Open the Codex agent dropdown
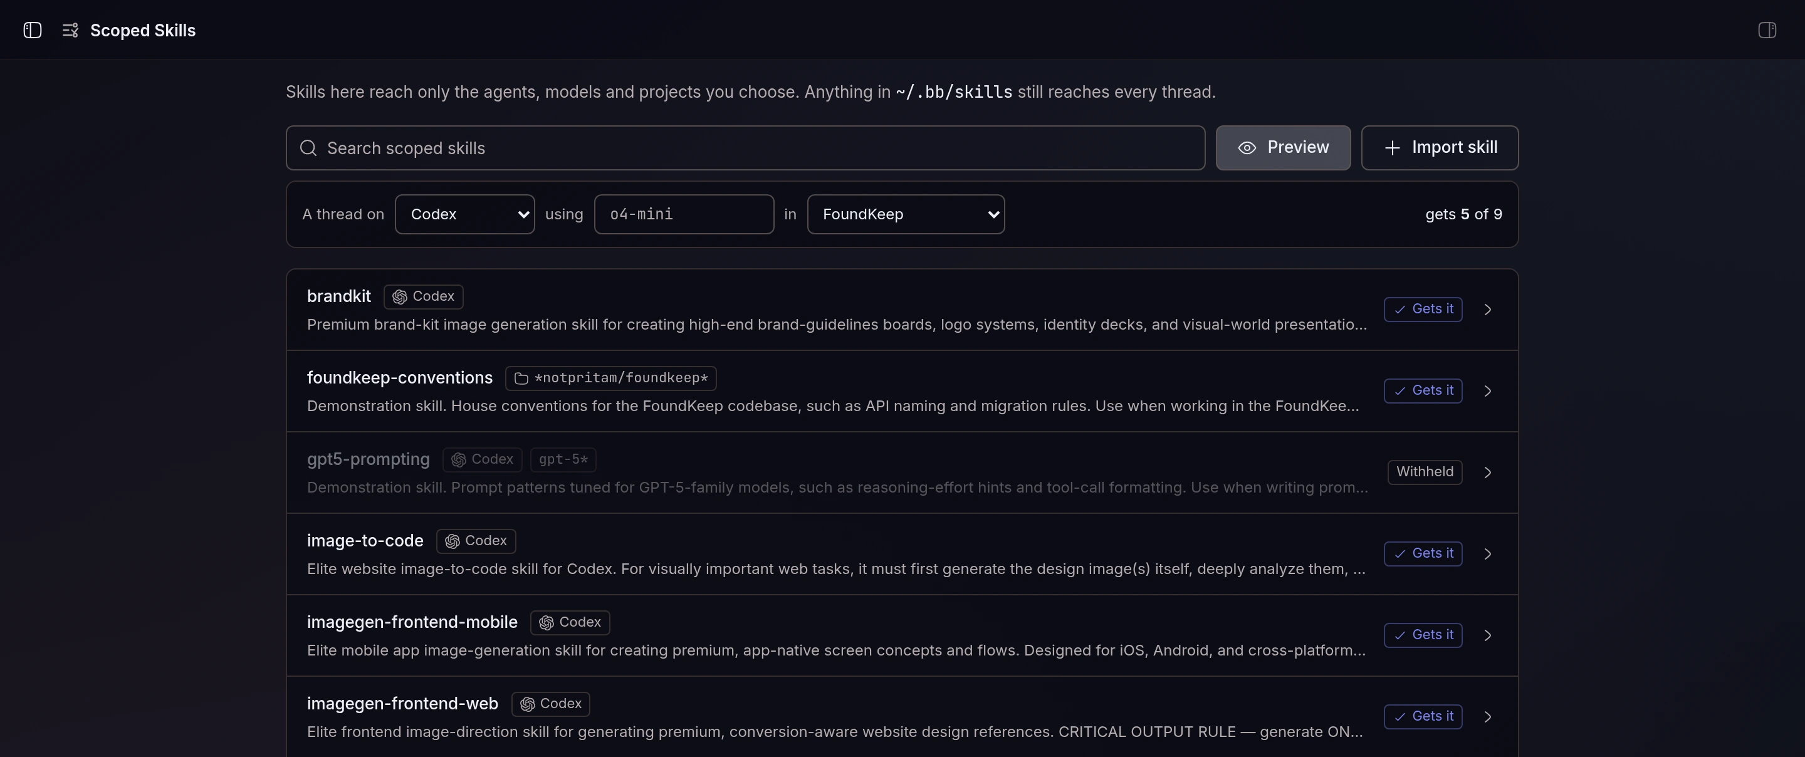1805x757 pixels. pos(464,214)
